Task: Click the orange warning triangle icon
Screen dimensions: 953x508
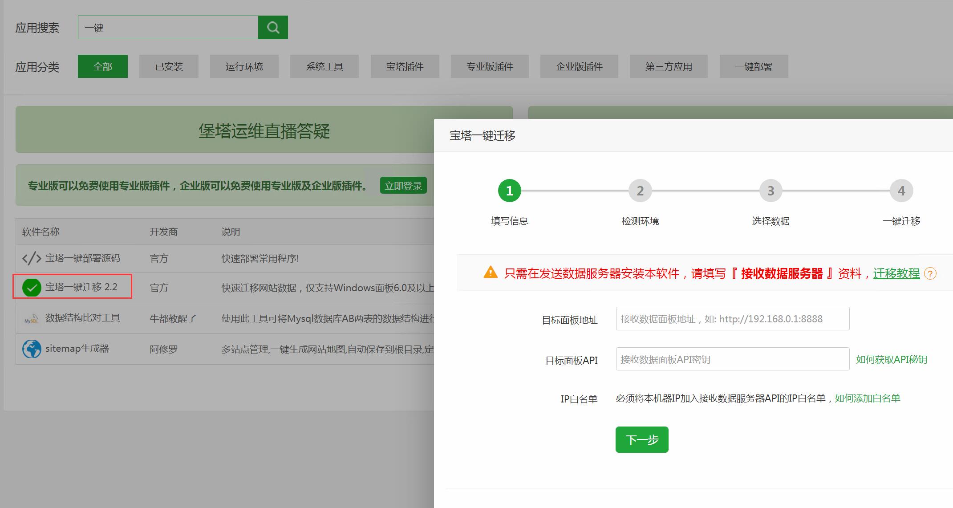Action: click(x=491, y=272)
